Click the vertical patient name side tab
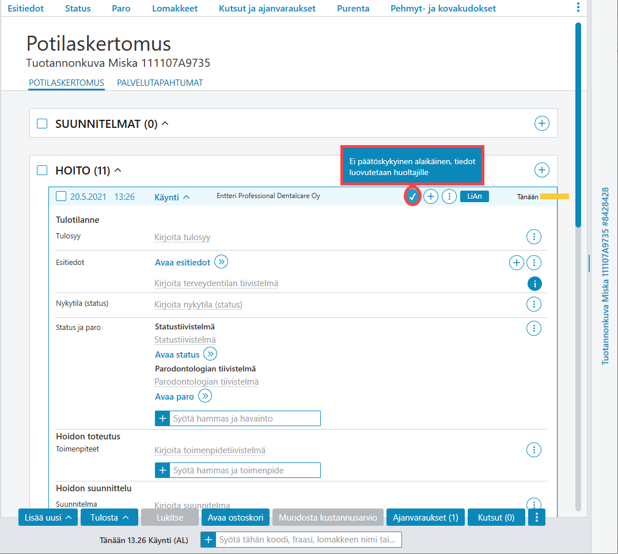 605,276
